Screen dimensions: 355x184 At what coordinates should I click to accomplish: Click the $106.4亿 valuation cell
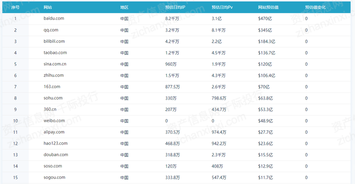click(267, 76)
